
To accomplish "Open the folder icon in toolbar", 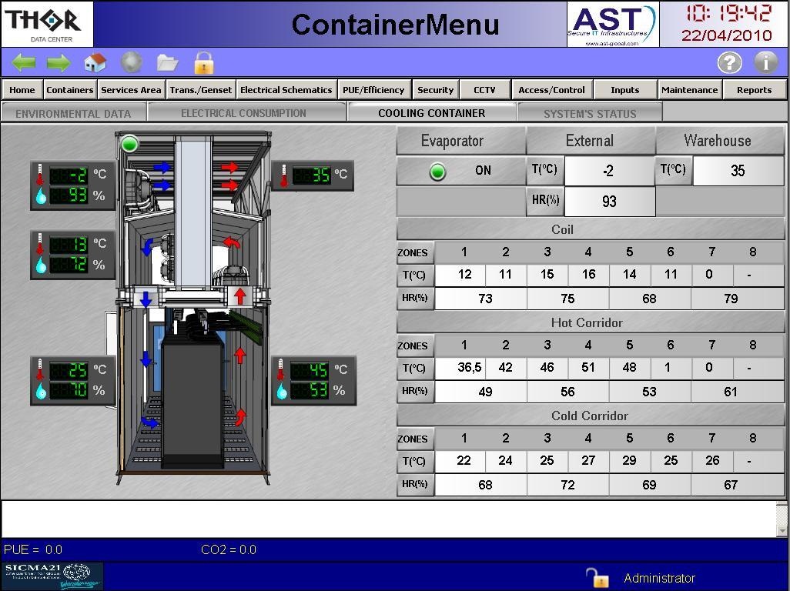I will [x=167, y=62].
